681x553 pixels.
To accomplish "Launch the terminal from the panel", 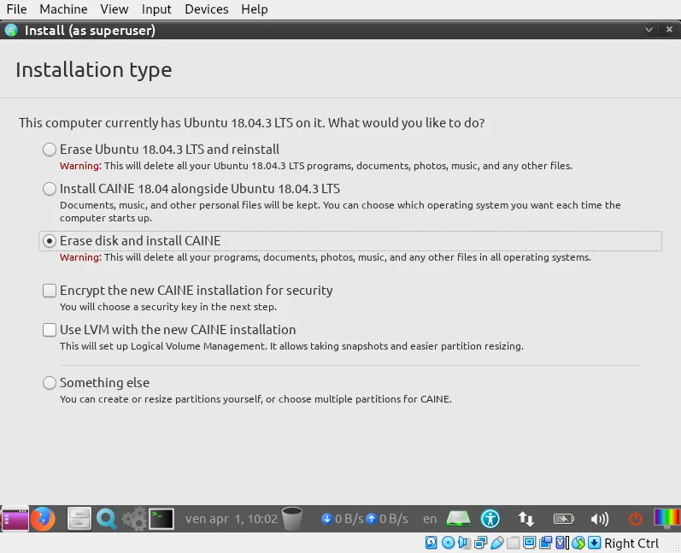I will pos(161,518).
